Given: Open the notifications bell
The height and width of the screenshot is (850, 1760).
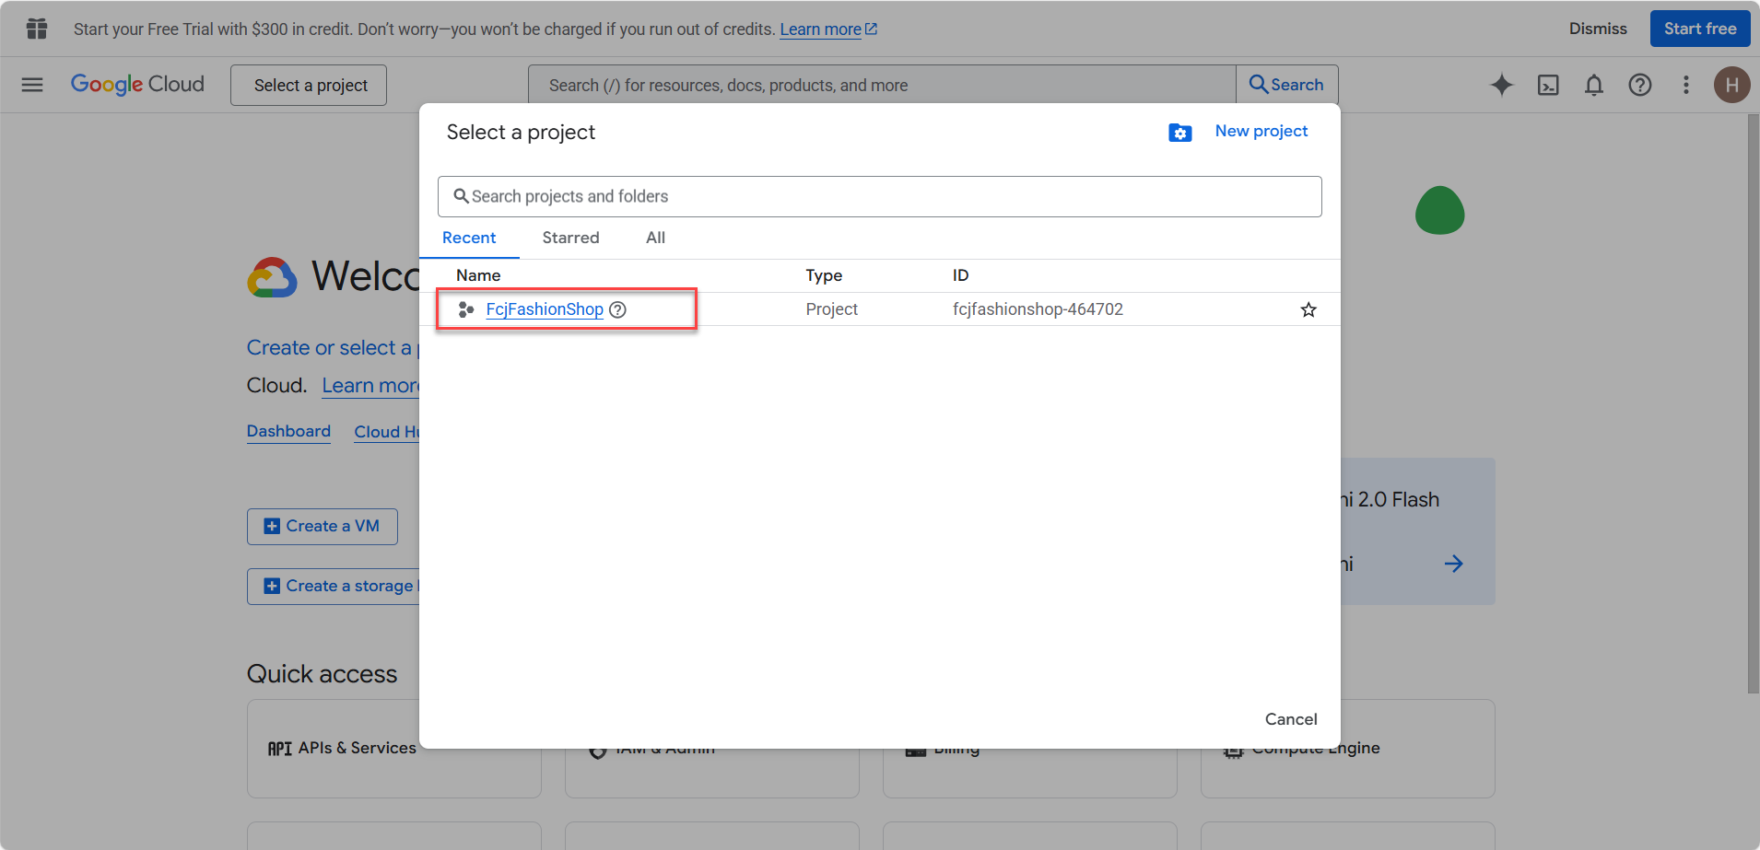Looking at the screenshot, I should click(1594, 85).
